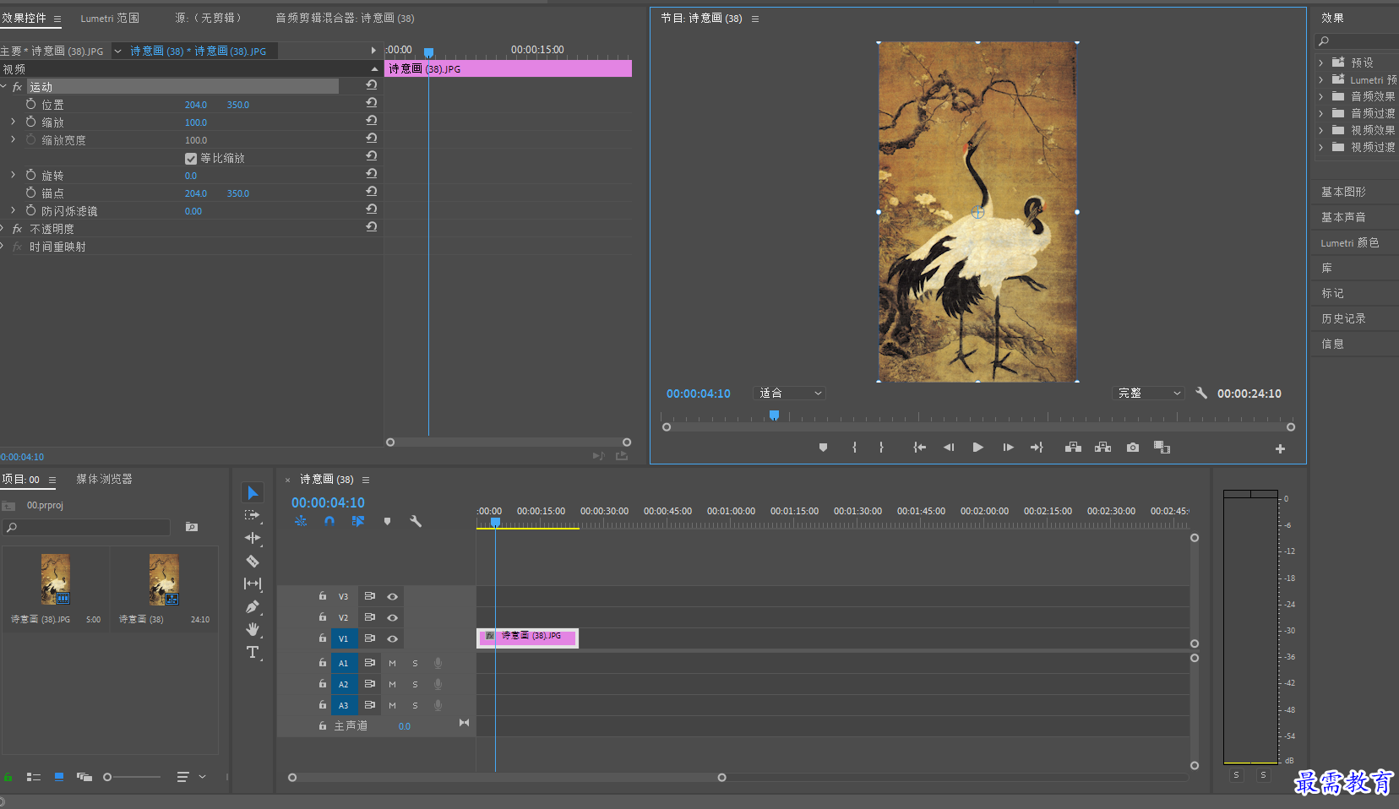Select the Ripple Edit tool
Image resolution: width=1399 pixels, height=809 pixels.
click(x=253, y=538)
